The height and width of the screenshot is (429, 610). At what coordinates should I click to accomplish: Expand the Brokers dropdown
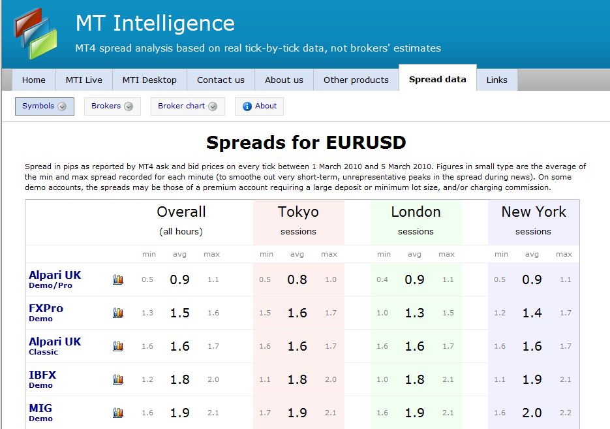[x=129, y=106]
